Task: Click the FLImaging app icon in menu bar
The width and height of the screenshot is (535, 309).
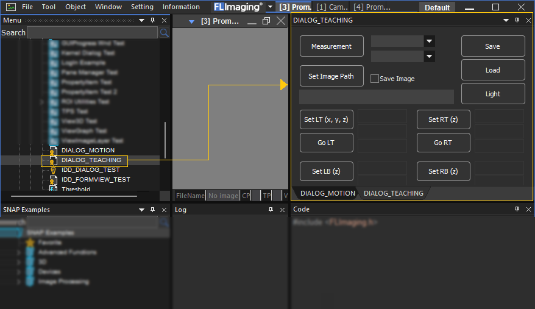Action: coord(11,7)
